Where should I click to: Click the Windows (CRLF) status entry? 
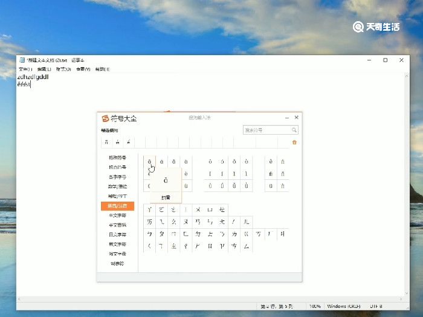click(x=344, y=306)
